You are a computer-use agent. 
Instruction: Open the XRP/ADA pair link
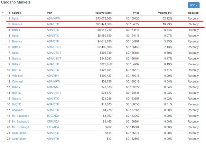[53, 122]
